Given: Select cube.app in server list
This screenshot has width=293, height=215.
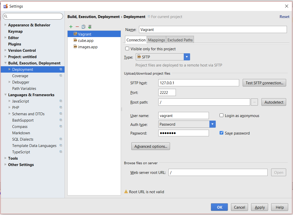Looking at the screenshot, I should (x=94, y=40).
